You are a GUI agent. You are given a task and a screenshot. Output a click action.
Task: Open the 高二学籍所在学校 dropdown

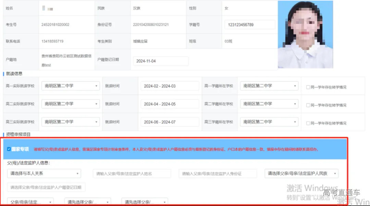pos(269,104)
